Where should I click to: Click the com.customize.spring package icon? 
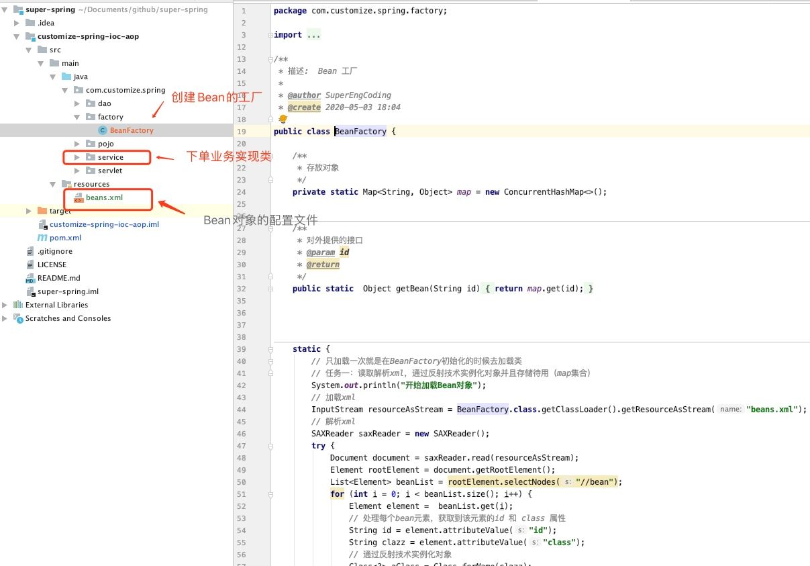(79, 90)
